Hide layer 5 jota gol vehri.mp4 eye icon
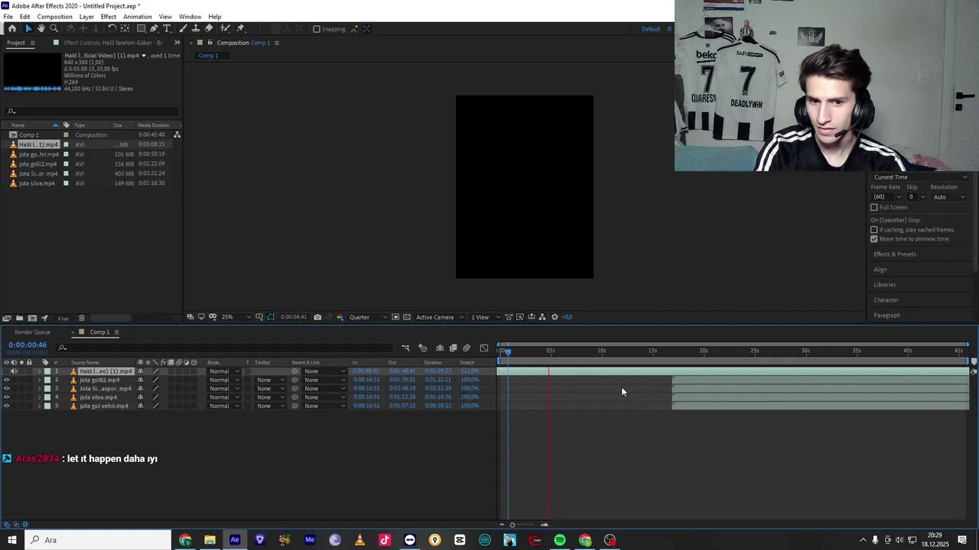Image resolution: width=979 pixels, height=550 pixels. pyautogui.click(x=6, y=406)
